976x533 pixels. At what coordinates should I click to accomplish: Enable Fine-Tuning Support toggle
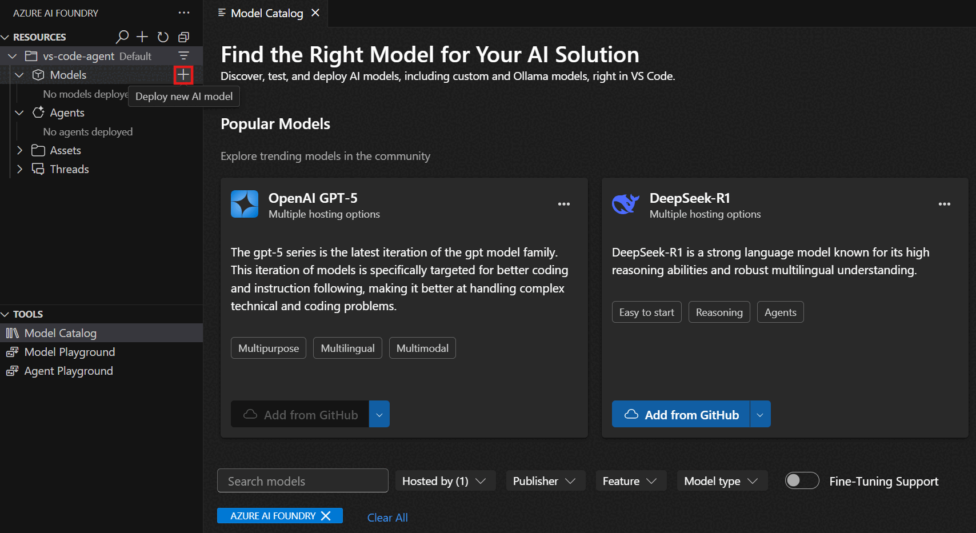tap(802, 480)
